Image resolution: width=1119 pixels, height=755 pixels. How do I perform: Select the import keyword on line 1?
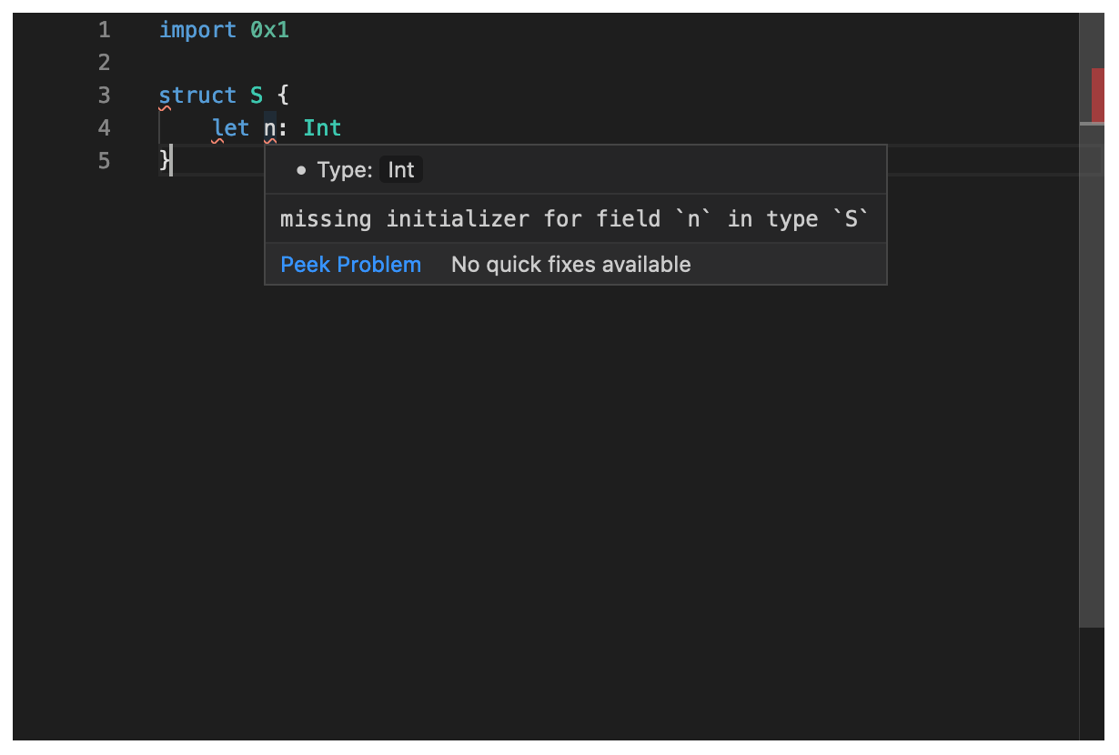coord(197,29)
